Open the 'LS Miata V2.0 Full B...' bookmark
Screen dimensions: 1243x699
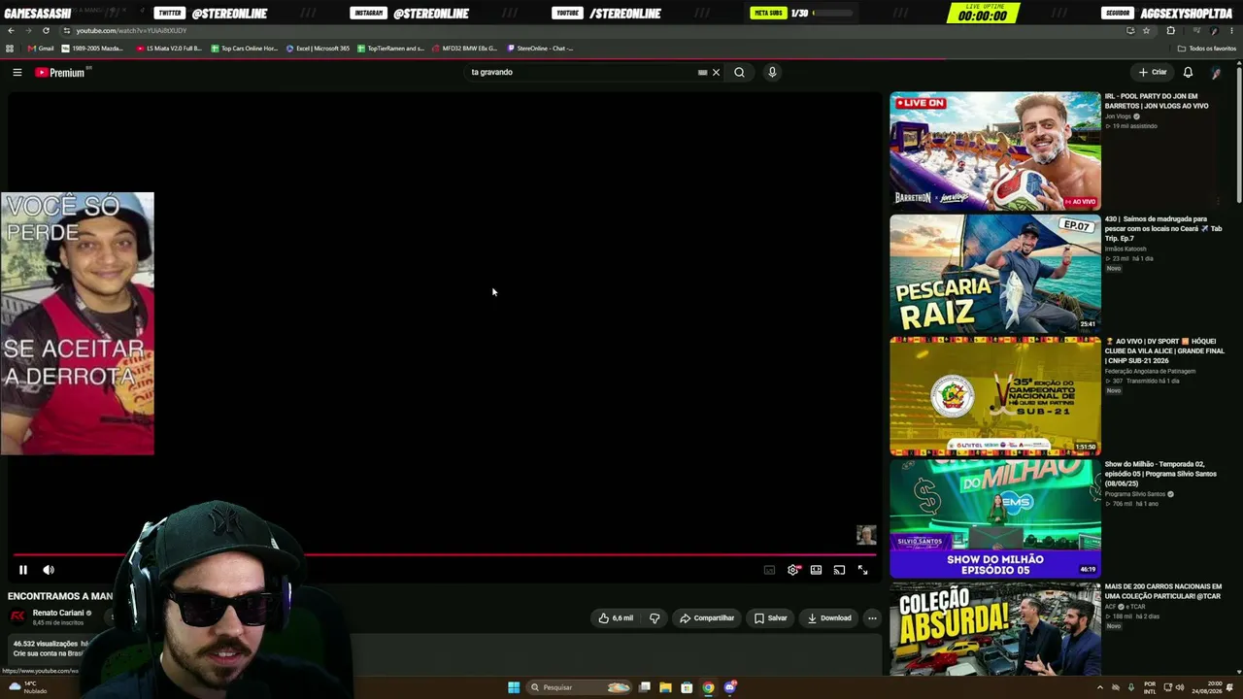pos(169,49)
